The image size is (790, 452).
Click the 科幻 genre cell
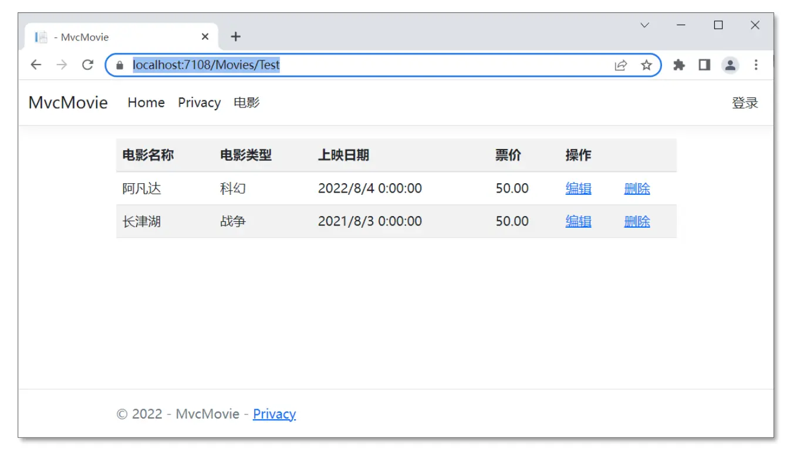233,188
